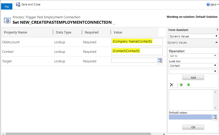This screenshot has width=219, height=135.
Task: Collapse the Form Assistant pane arrow
Action: click(x=217, y=30)
